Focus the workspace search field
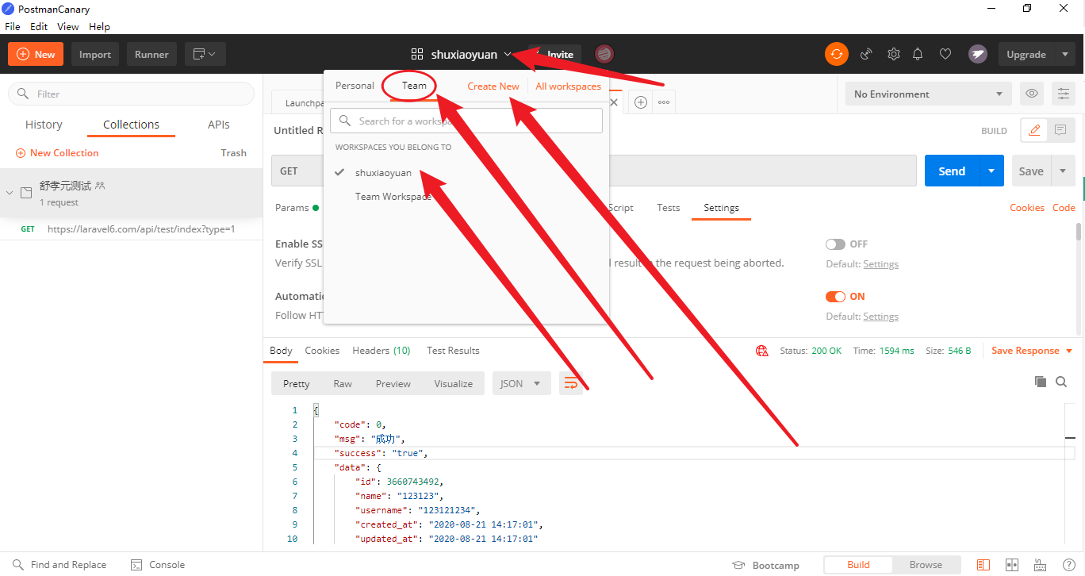 467,121
